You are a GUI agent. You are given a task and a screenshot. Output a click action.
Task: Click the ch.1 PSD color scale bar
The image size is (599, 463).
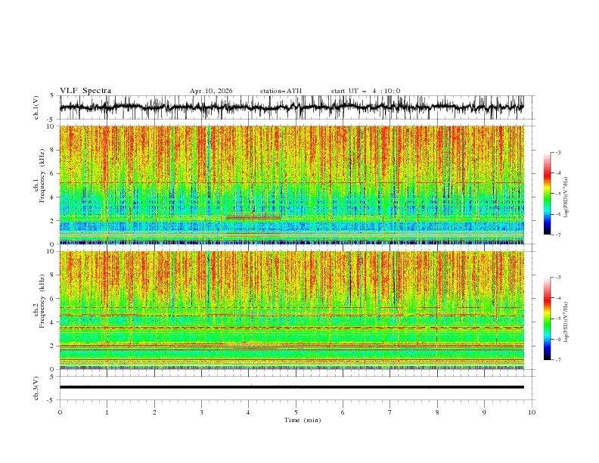548,194
